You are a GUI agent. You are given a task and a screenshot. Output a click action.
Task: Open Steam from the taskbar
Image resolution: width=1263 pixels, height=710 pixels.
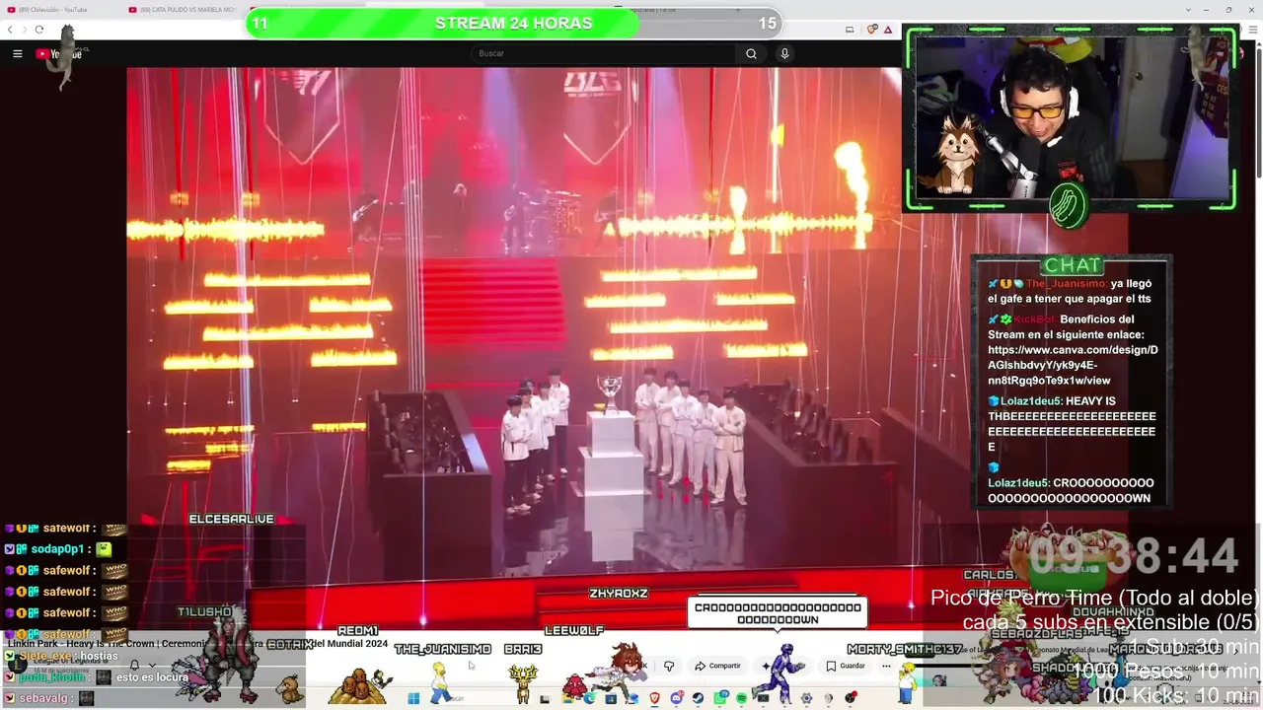tap(698, 698)
